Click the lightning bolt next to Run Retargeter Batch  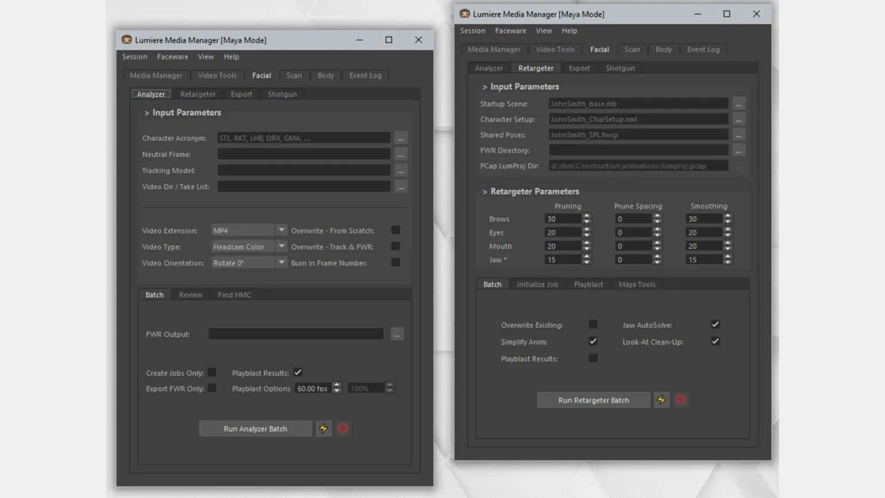click(x=661, y=400)
